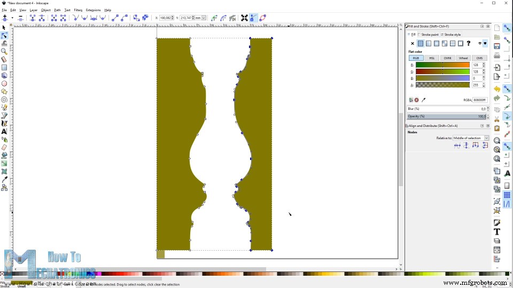Switch to the Stroke style tab
This screenshot has height=288, width=513.
pyautogui.click(x=452, y=35)
